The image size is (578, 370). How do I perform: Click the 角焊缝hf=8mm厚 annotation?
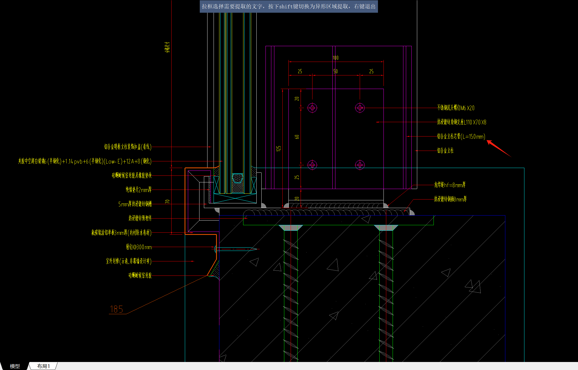pos(450,185)
